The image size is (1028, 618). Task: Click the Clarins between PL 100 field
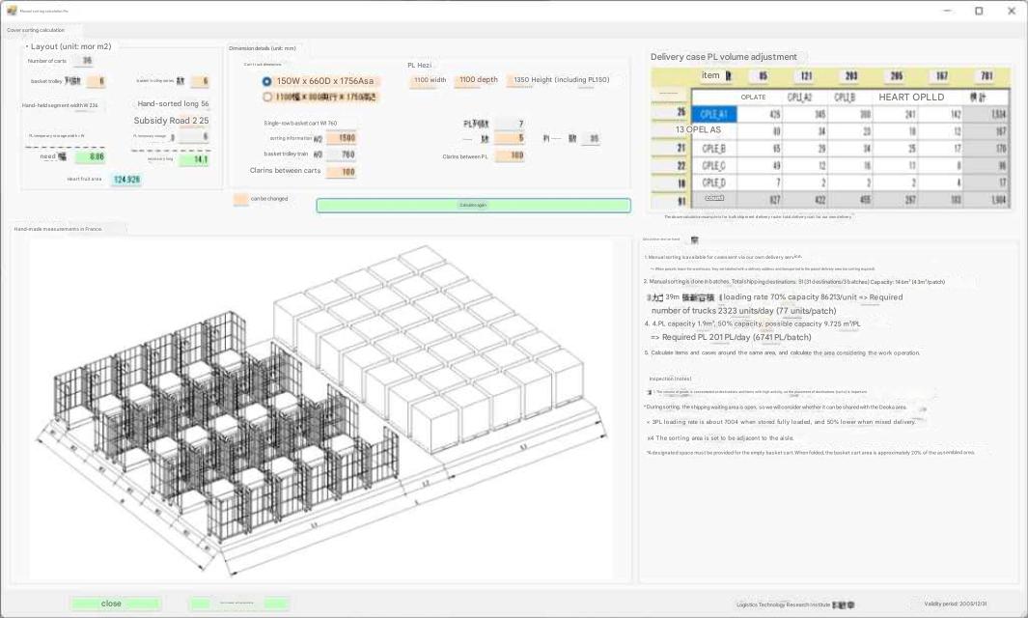tap(510, 155)
